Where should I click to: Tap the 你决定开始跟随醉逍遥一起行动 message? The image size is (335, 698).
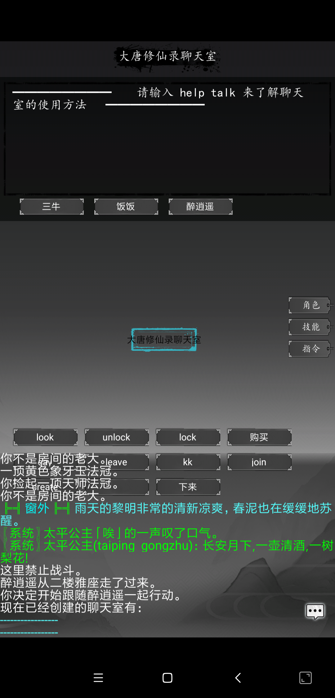pyautogui.click(x=91, y=595)
